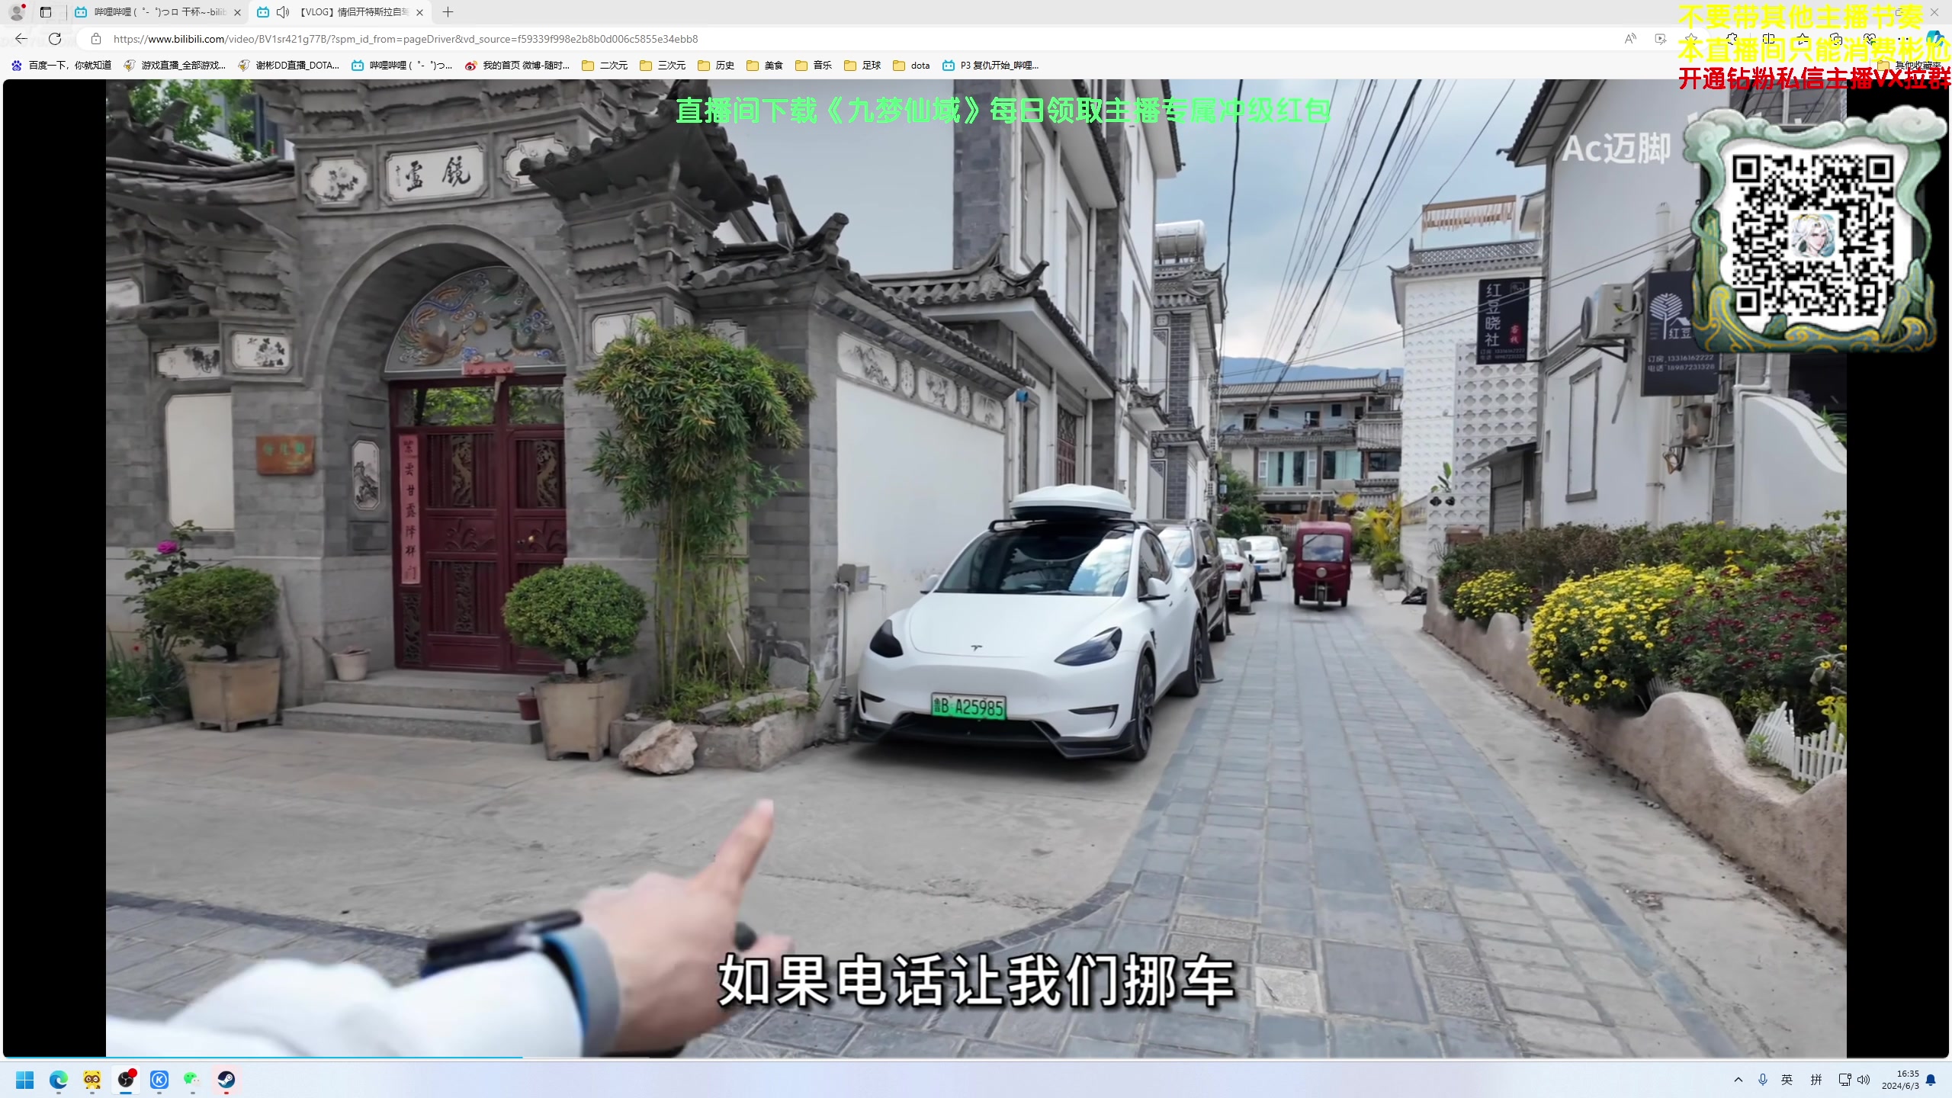
Task: Open the Settings and more menu
Action: [1902, 38]
